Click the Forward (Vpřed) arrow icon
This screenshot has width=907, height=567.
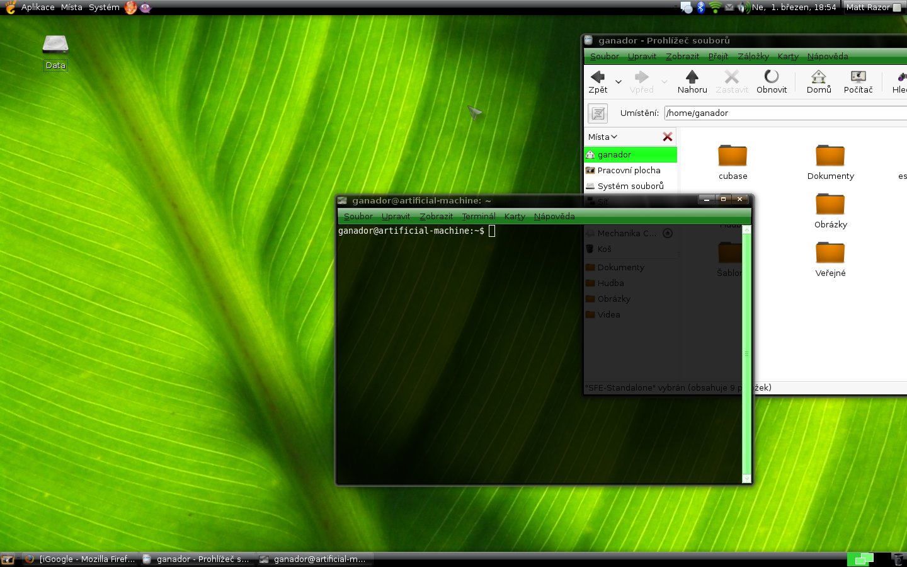pos(642,77)
